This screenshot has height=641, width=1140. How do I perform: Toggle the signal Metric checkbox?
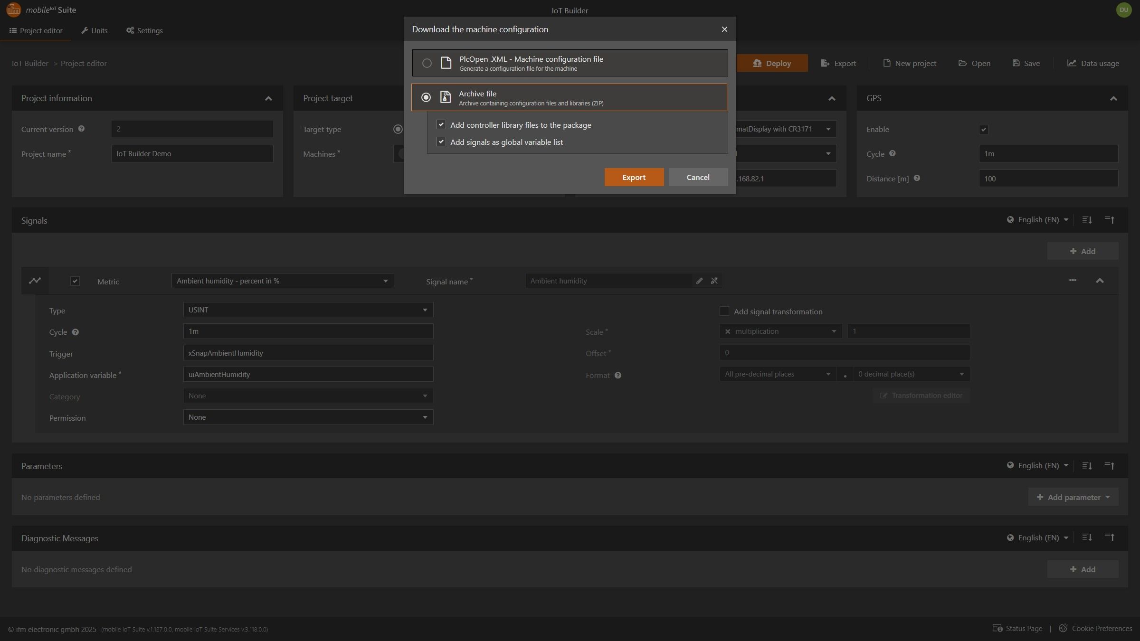[x=75, y=281]
